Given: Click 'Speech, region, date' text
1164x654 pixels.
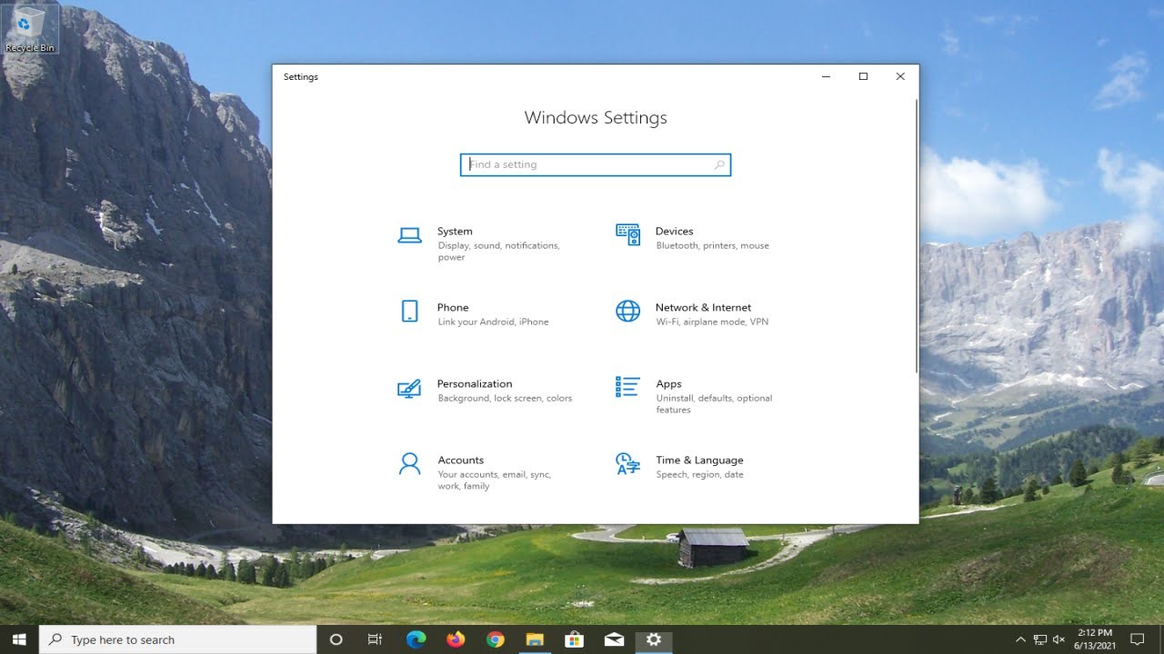Looking at the screenshot, I should [699, 474].
